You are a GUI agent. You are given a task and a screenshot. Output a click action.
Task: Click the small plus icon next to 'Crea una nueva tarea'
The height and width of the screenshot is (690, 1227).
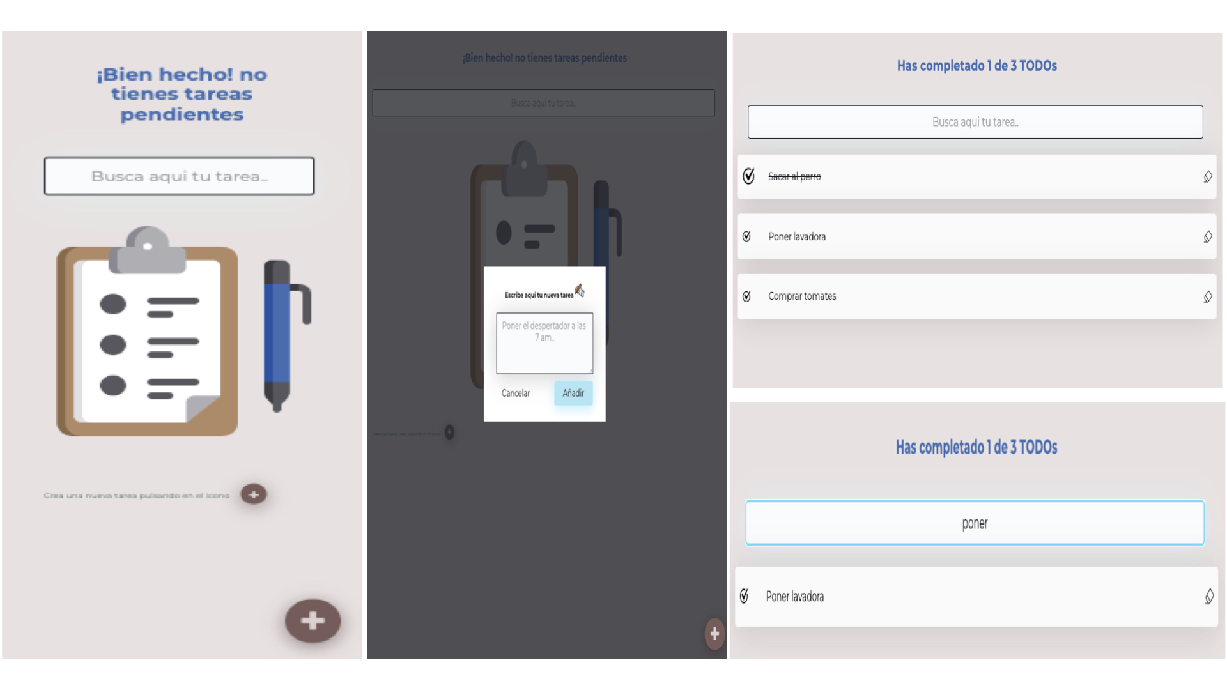tap(253, 494)
